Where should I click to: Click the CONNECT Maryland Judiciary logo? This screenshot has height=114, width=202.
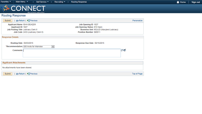pos(23,9)
